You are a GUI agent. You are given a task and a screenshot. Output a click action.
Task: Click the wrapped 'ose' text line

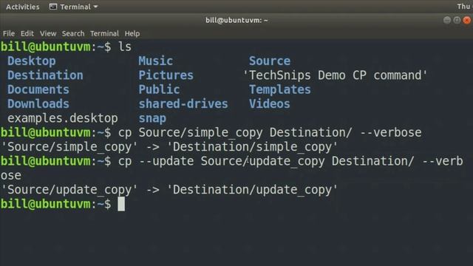tap(11, 176)
